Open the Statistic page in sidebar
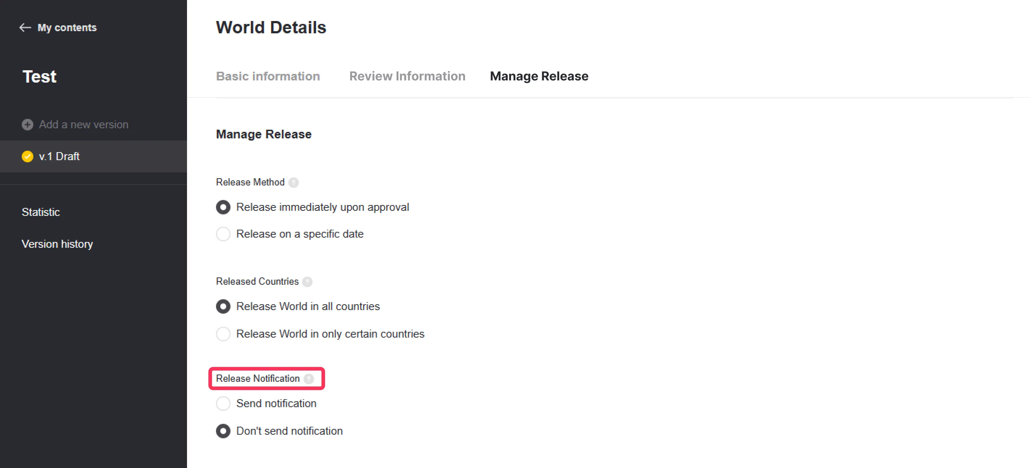Image resolution: width=1030 pixels, height=468 pixels. pyautogui.click(x=41, y=212)
